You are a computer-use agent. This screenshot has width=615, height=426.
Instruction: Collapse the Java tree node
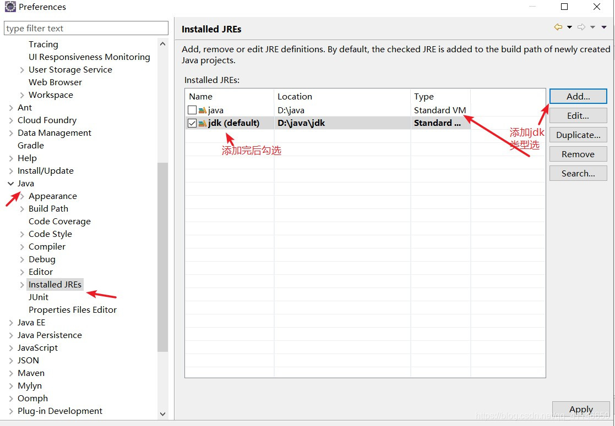(10, 183)
